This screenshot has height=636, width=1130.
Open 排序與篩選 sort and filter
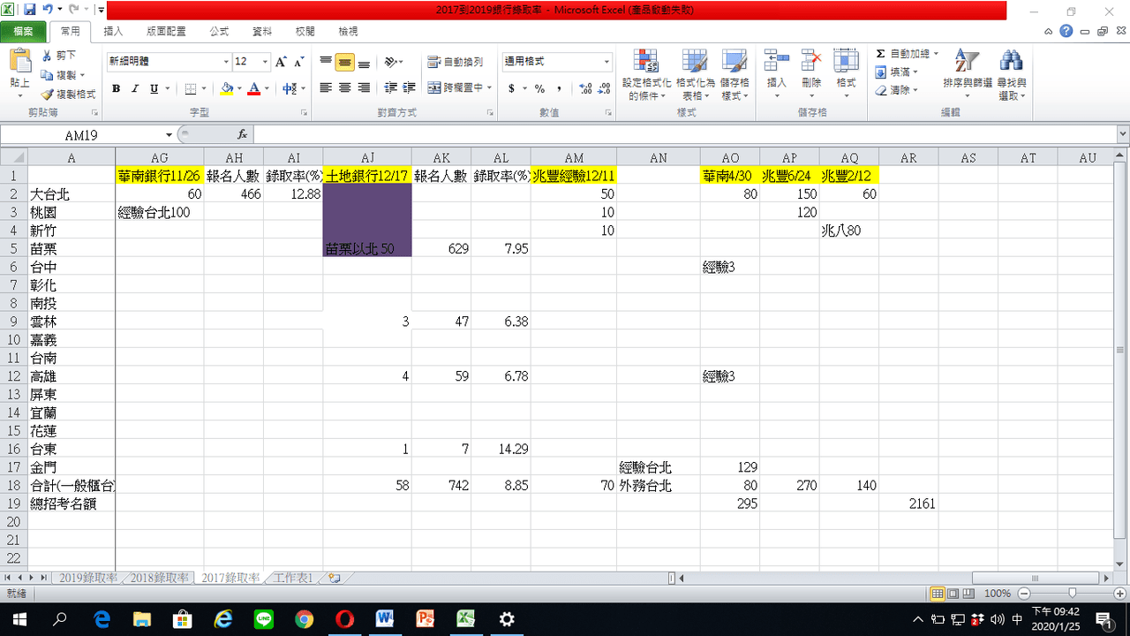pos(968,75)
